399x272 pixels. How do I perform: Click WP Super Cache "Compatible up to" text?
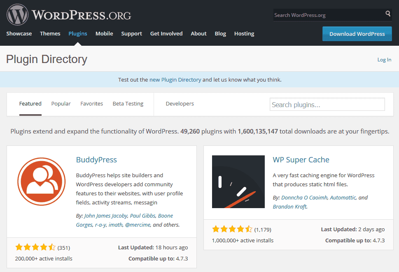click(x=355, y=240)
